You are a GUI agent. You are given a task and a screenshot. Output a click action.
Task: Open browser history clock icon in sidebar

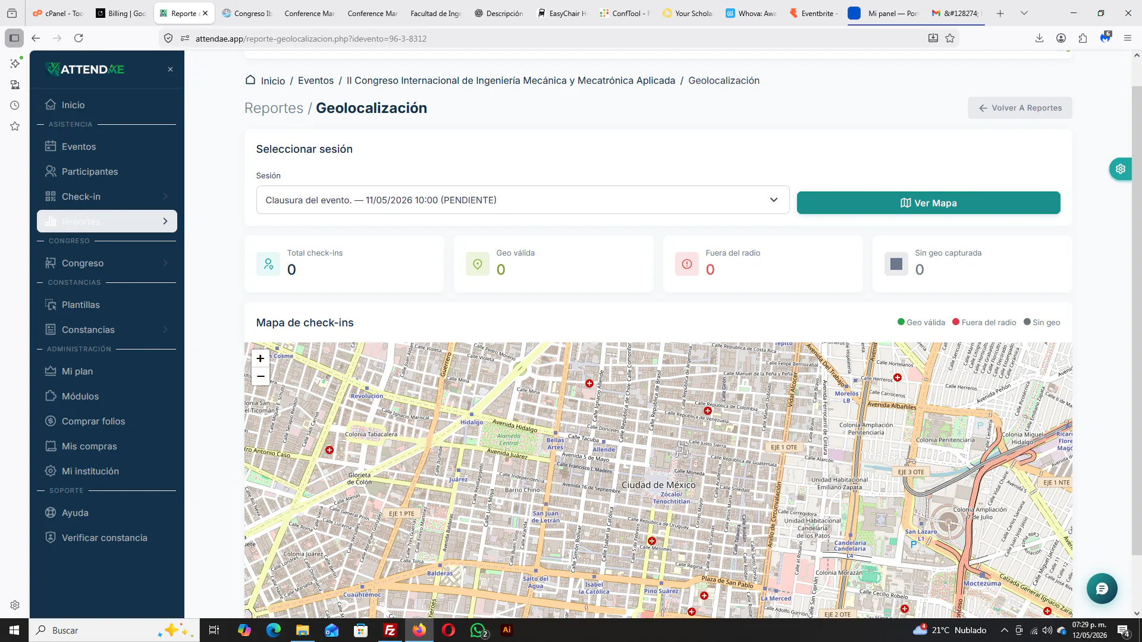coord(15,105)
